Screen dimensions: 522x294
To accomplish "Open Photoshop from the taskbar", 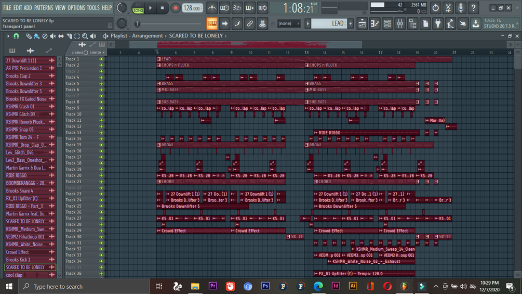I will tap(265, 286).
